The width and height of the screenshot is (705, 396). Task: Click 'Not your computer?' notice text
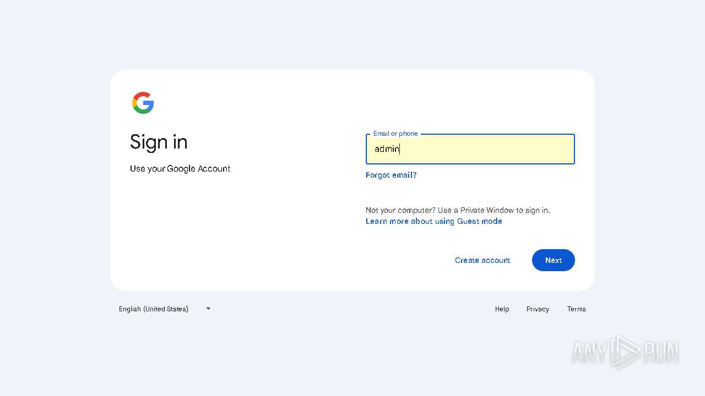point(458,210)
